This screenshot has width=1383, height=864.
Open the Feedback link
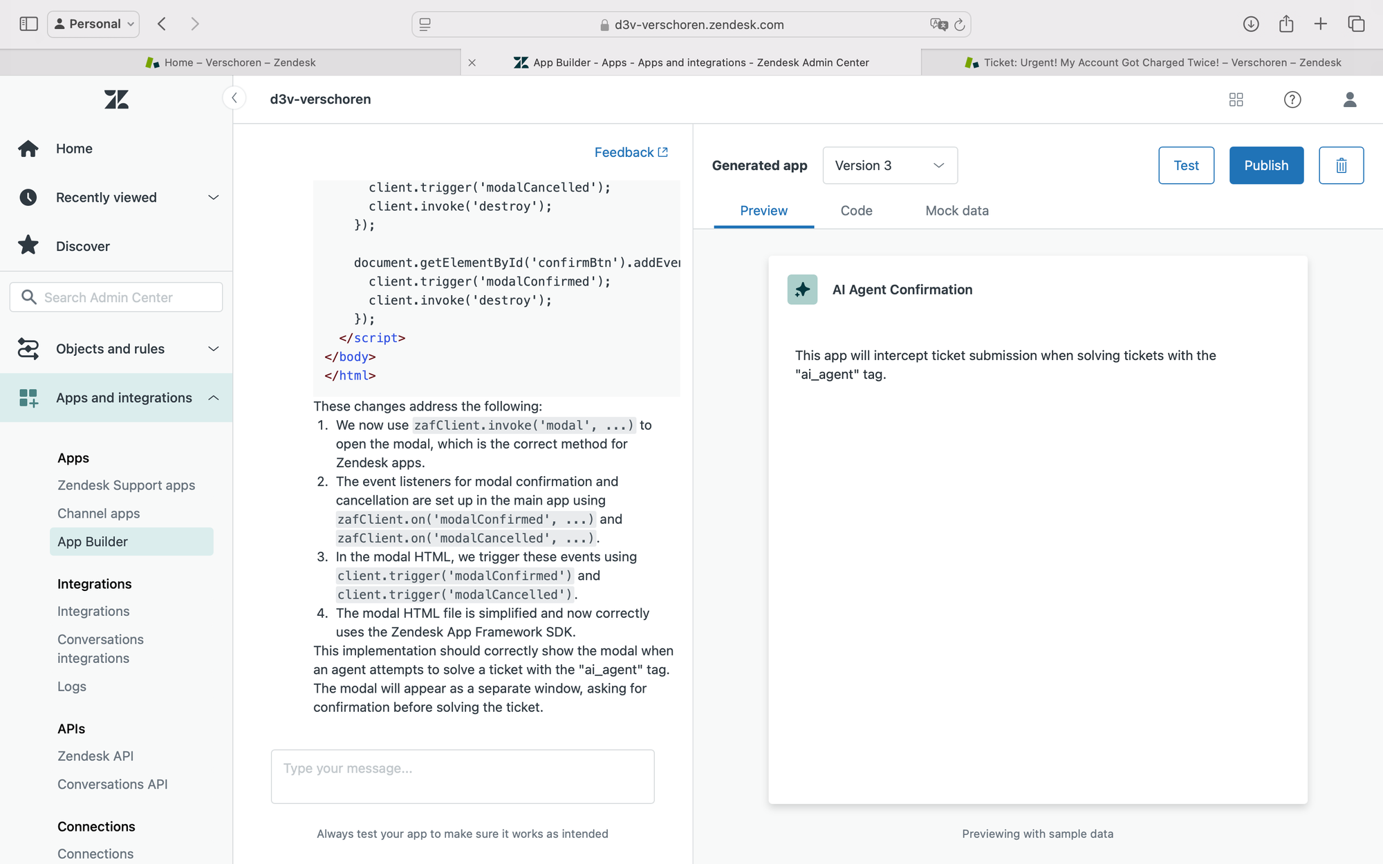(x=631, y=152)
